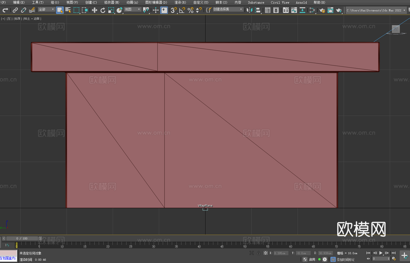Click Edit Named Selection Sets icon
This screenshot has width=410, height=263.
click(209, 10)
